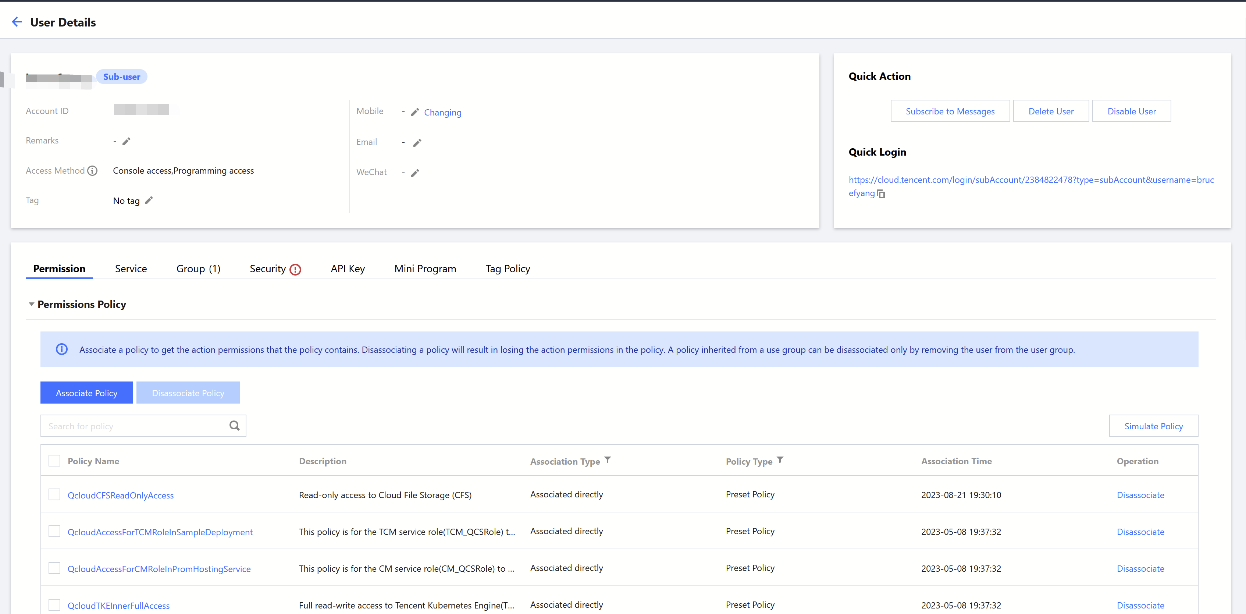
Task: Edit tags with the No tag pencil
Action: pyautogui.click(x=149, y=200)
